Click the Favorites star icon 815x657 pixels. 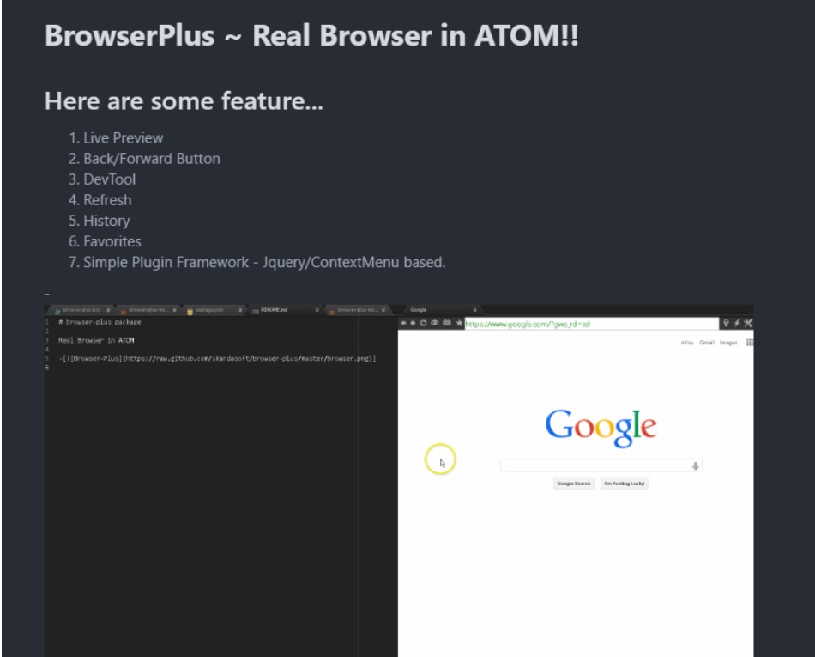pos(459,323)
